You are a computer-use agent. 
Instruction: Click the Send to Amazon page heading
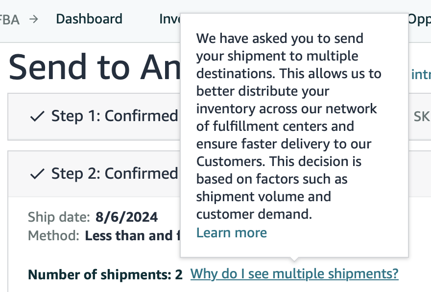(95, 67)
